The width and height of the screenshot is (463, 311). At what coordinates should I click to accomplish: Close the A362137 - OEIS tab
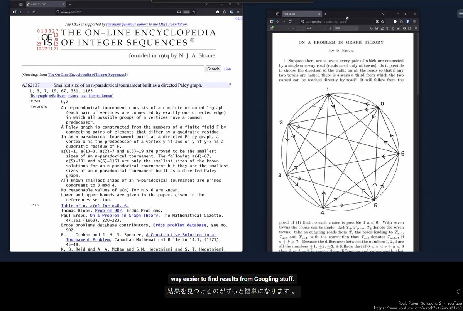63,4
